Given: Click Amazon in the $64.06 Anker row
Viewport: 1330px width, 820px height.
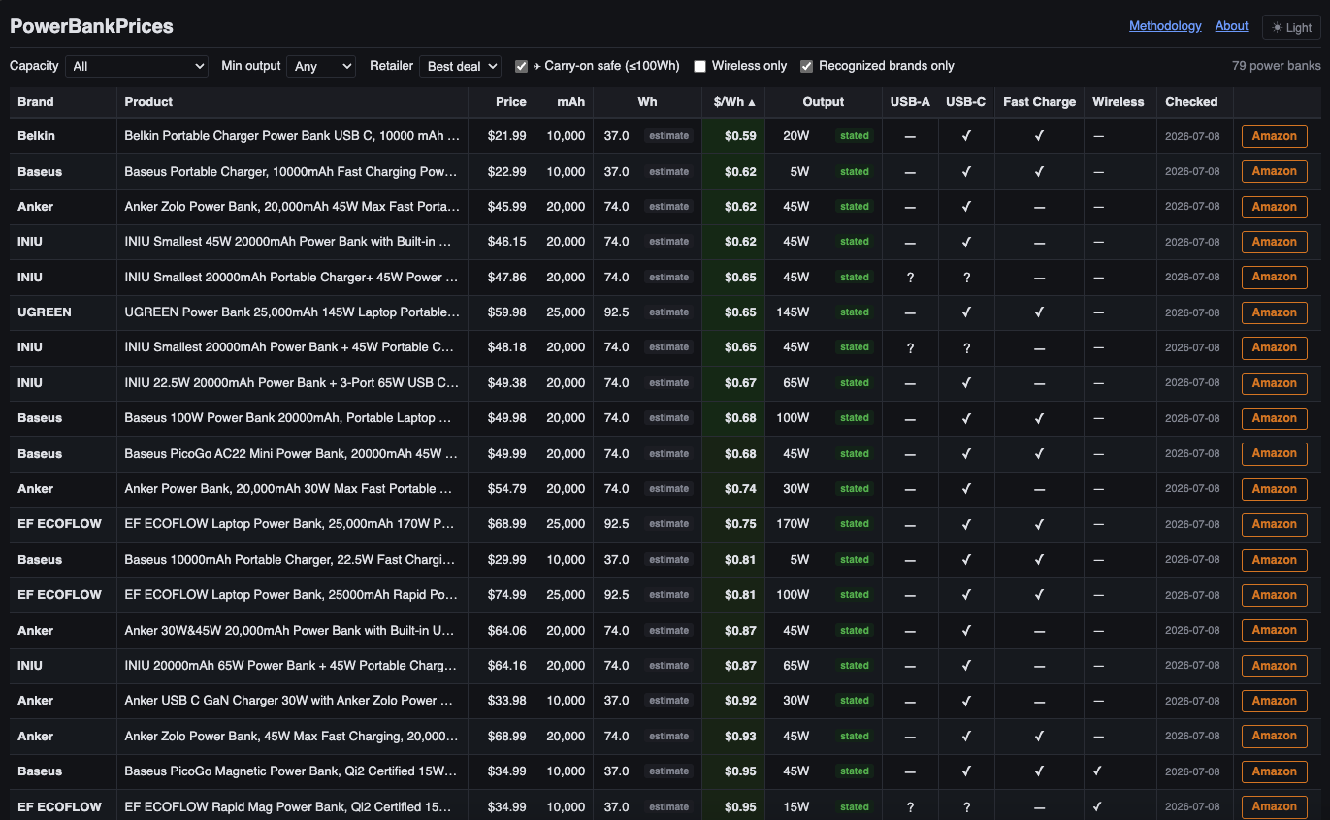Looking at the screenshot, I should 1274,630.
